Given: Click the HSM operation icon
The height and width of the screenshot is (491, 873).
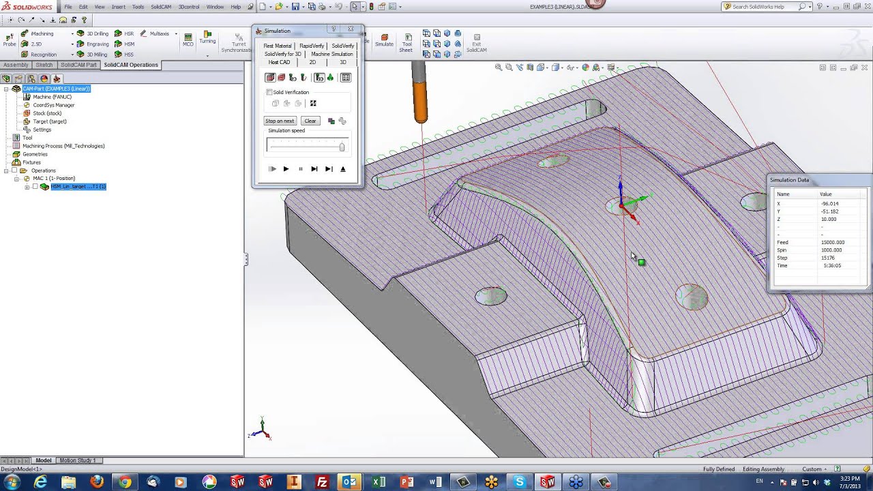Looking at the screenshot, I should 118,44.
